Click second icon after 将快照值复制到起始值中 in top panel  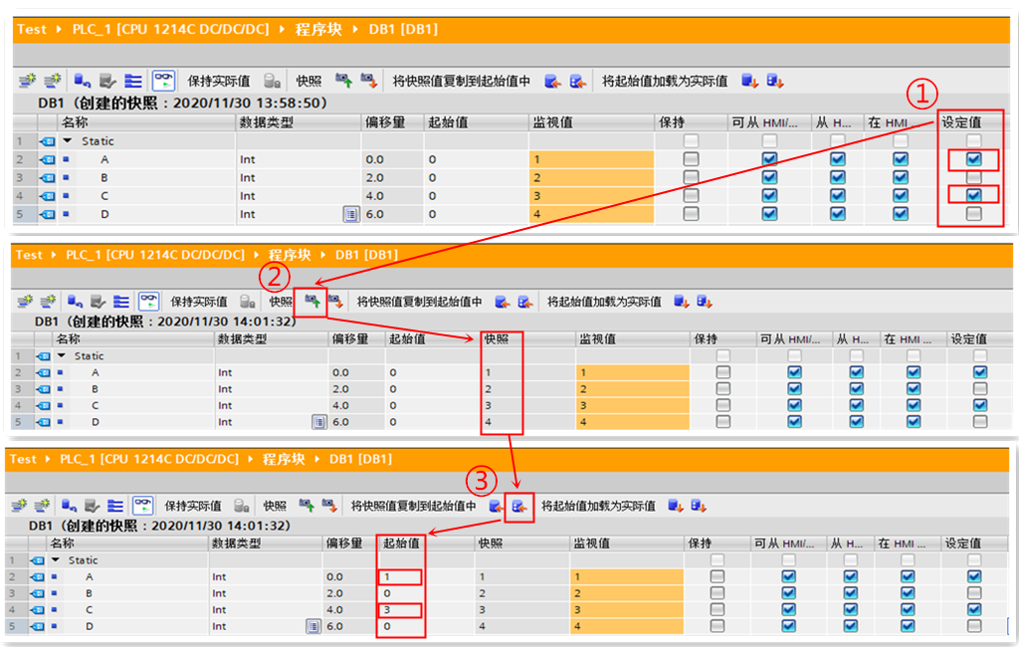578,81
